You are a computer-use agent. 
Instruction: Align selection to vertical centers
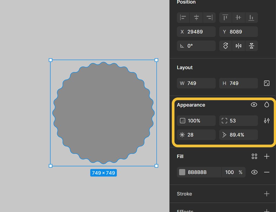coord(238,18)
